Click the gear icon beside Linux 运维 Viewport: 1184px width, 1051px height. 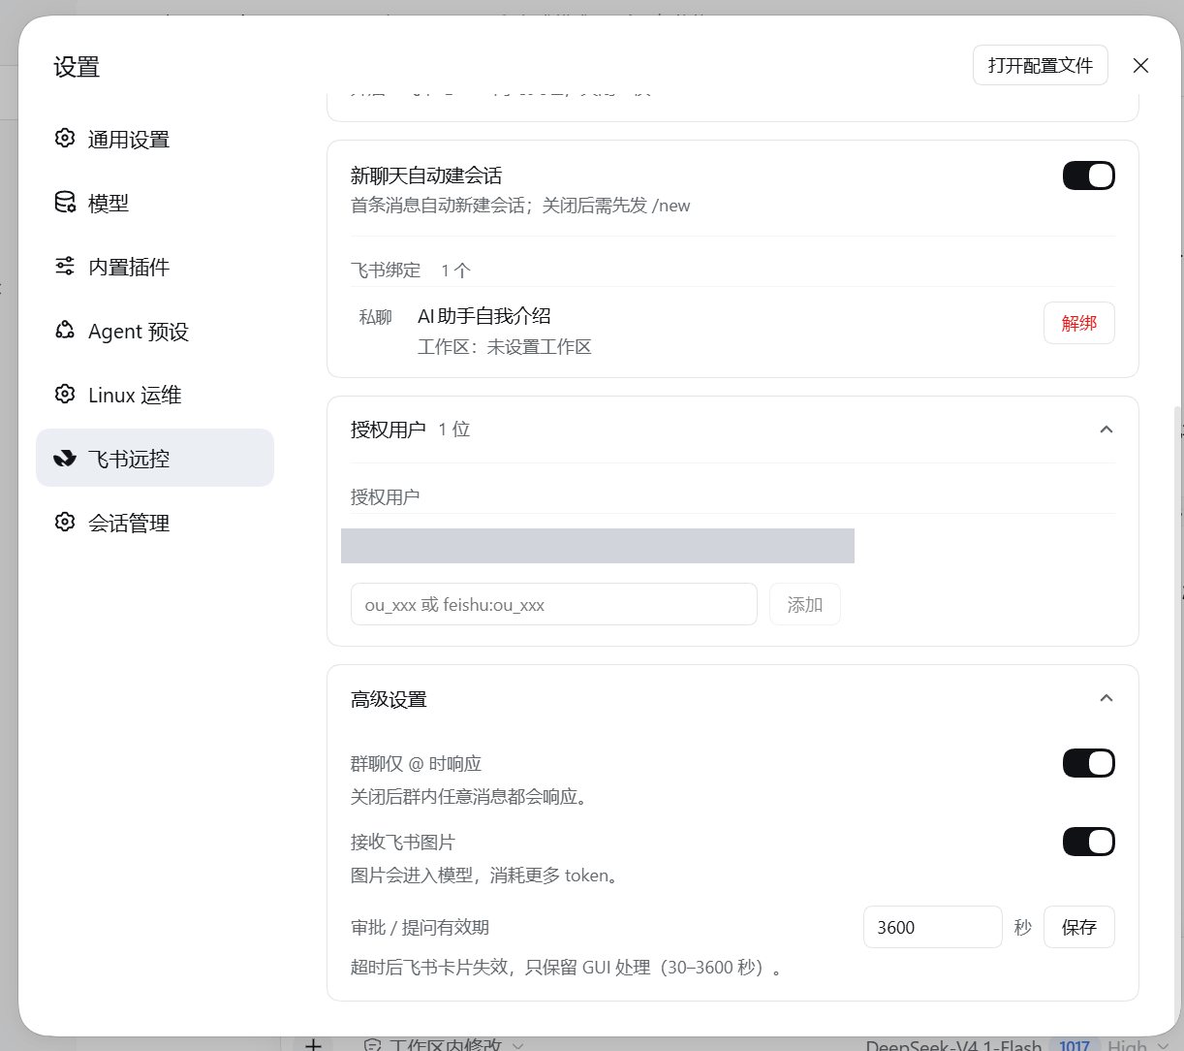point(65,395)
